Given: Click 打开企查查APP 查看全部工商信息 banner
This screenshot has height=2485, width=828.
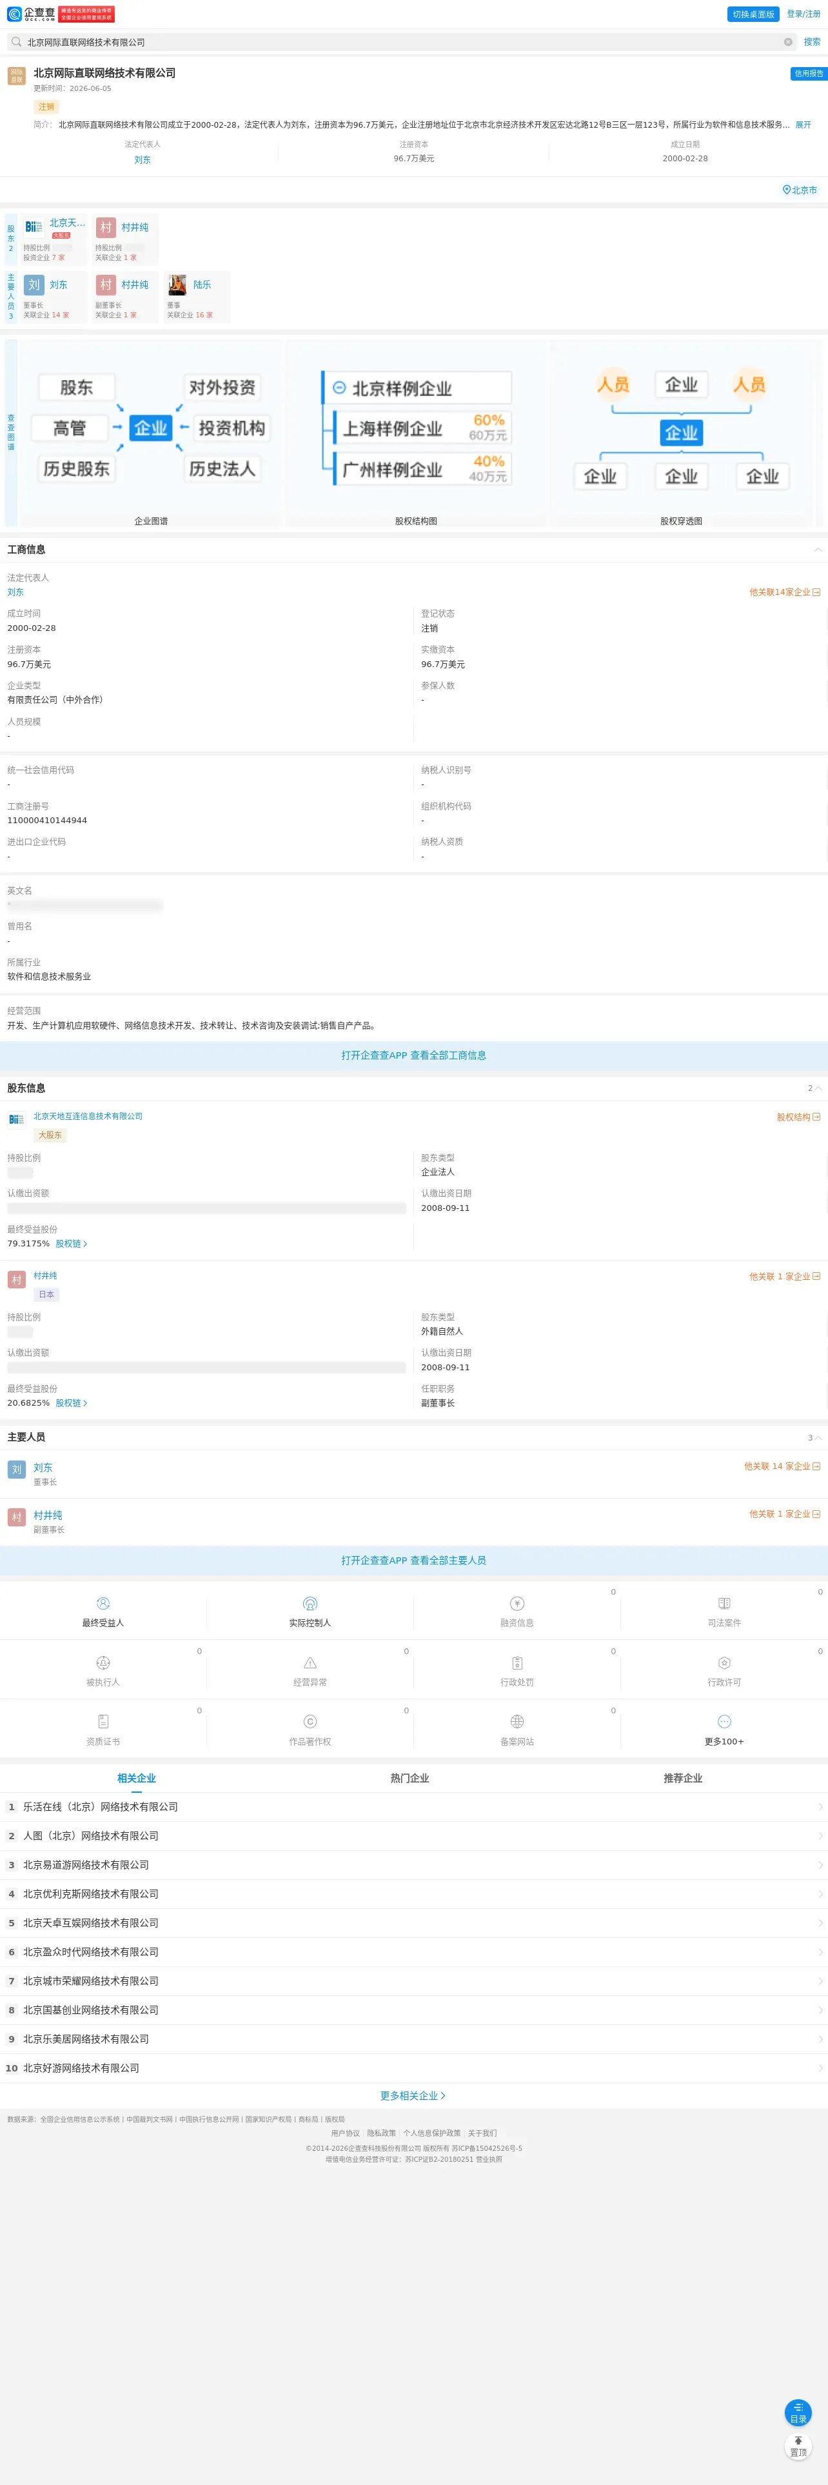Looking at the screenshot, I should pos(413,1055).
